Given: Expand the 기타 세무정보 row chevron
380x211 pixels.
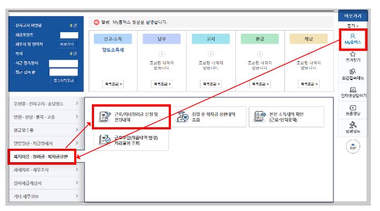Looking at the screenshot, I should click(x=77, y=196).
